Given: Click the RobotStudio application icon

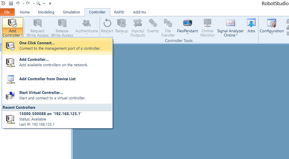Looking at the screenshot, I should click(x=3, y=3).
